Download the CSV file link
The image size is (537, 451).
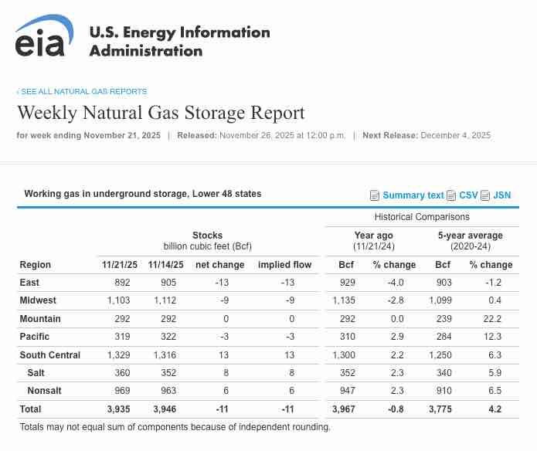pyautogui.click(x=468, y=195)
